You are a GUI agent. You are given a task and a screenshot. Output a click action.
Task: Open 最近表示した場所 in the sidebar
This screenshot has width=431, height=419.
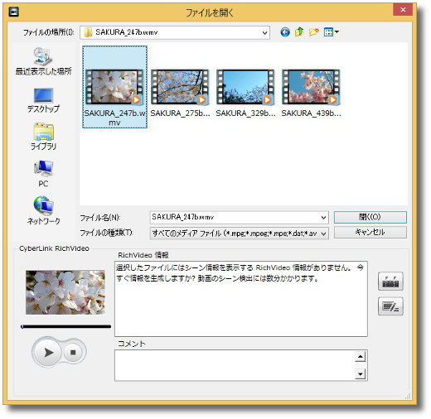[x=43, y=61]
